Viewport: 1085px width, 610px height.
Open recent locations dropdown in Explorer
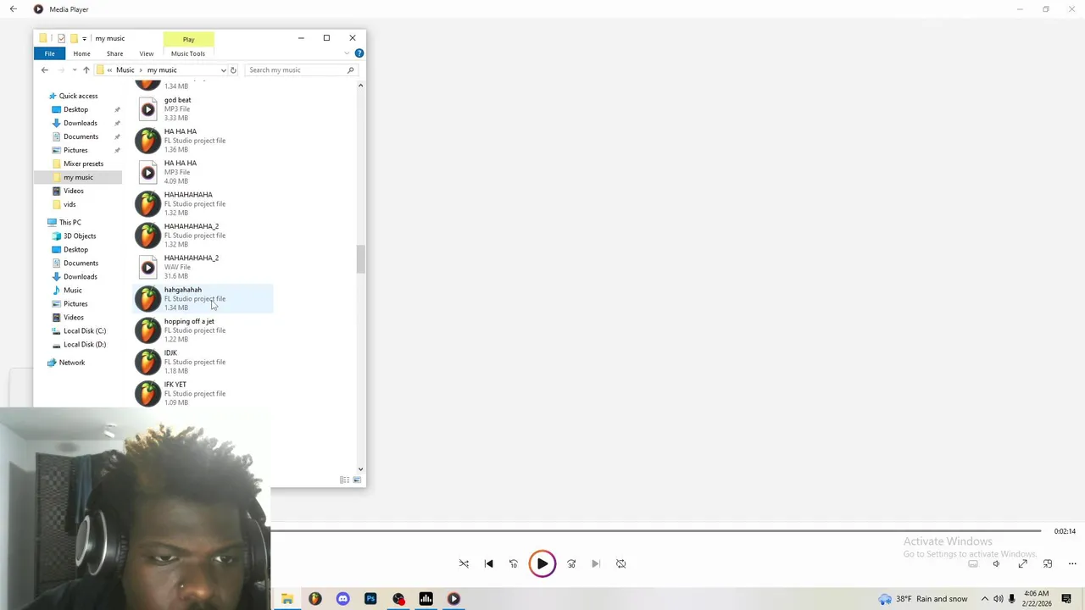(x=75, y=70)
